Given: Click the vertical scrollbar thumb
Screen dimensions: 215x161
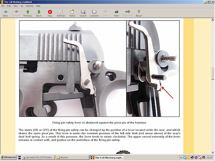Looking at the screenshot, I should click(212, 73).
